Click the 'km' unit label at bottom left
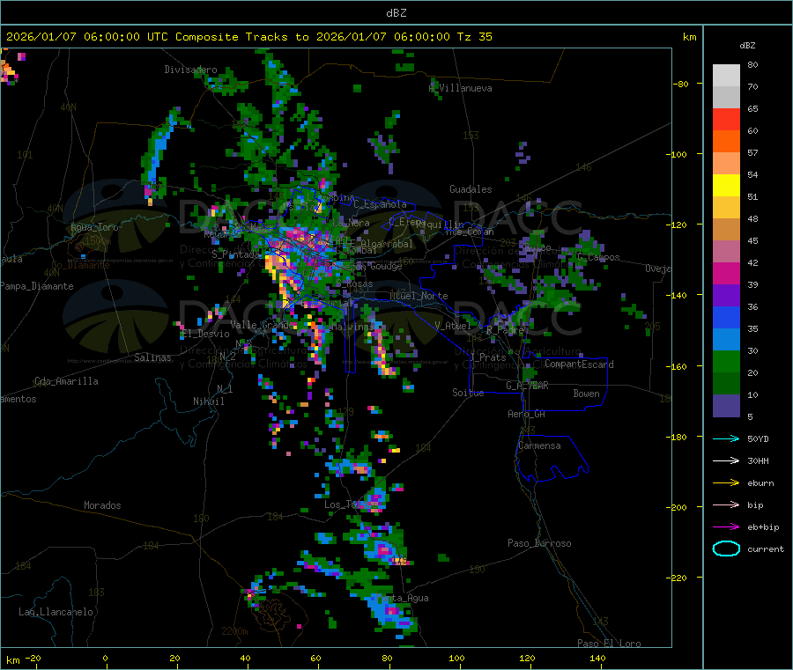This screenshot has height=670, width=793. pos(12,660)
